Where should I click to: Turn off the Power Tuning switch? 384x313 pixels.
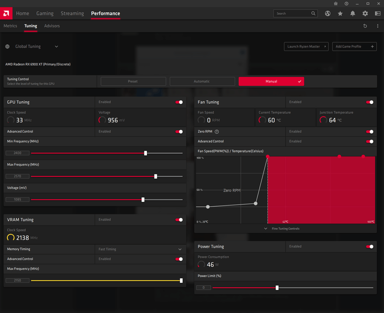pyautogui.click(x=370, y=246)
